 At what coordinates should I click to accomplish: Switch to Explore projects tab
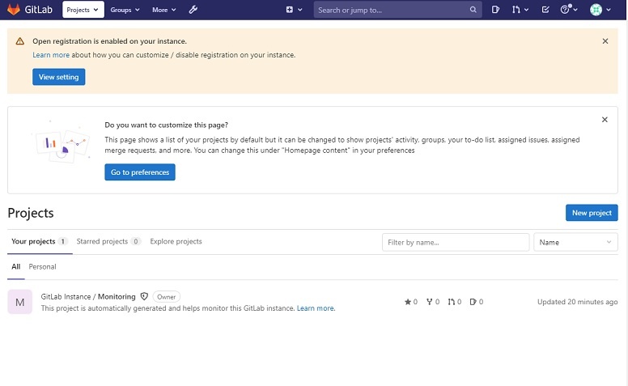pos(176,241)
